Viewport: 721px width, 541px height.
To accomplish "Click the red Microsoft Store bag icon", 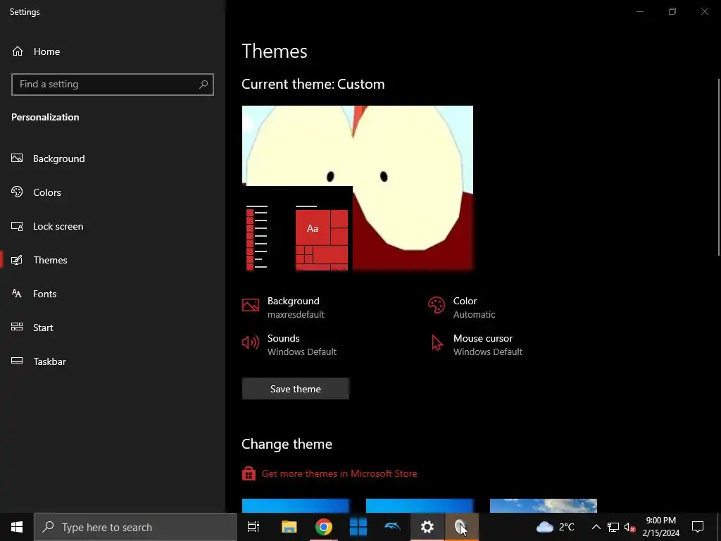I will [249, 473].
